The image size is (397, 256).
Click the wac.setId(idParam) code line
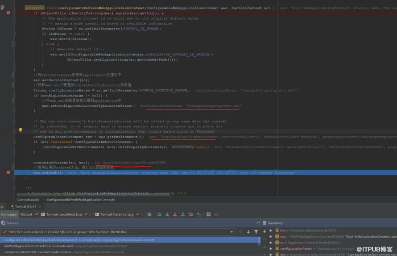point(70,39)
